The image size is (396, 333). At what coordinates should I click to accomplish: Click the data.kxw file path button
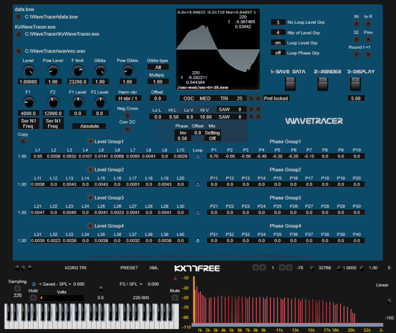pyautogui.click(x=19, y=17)
